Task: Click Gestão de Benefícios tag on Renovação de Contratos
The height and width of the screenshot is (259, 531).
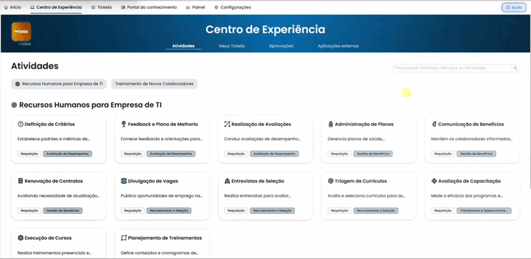Action: pos(63,210)
